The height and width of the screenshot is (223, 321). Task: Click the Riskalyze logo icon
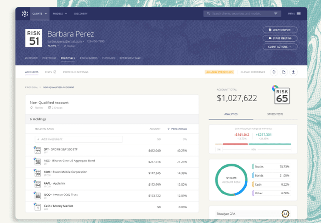pyautogui.click(x=25, y=14)
